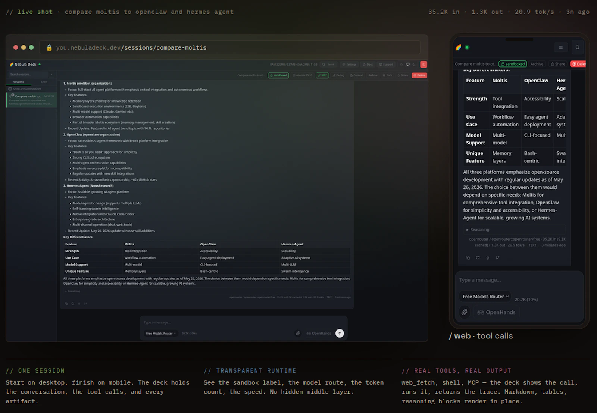Viewport: 597px width, 413px height.
Task: Click the '20.7K (10%)' token count on desktop
Action: tap(189, 334)
